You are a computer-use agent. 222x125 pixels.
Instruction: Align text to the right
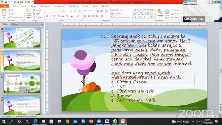click(93, 16)
